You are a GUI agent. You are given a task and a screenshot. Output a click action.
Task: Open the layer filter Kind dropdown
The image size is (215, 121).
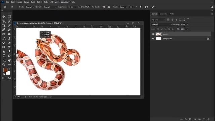[x=158, y=19]
